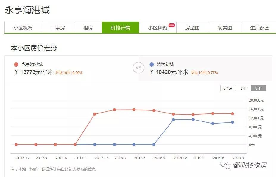This screenshot has height=177, width=276.
Task: Click the red 'new' badge on 小区视频
Action: (x=172, y=25)
